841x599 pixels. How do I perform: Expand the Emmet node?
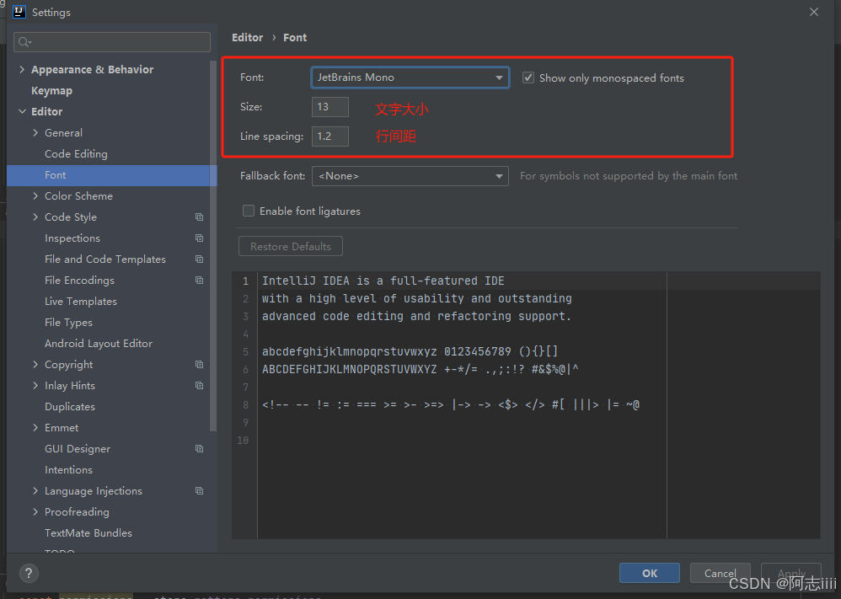coord(35,427)
